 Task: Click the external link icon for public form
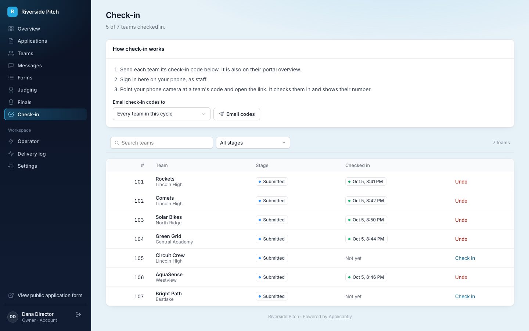tap(11, 295)
